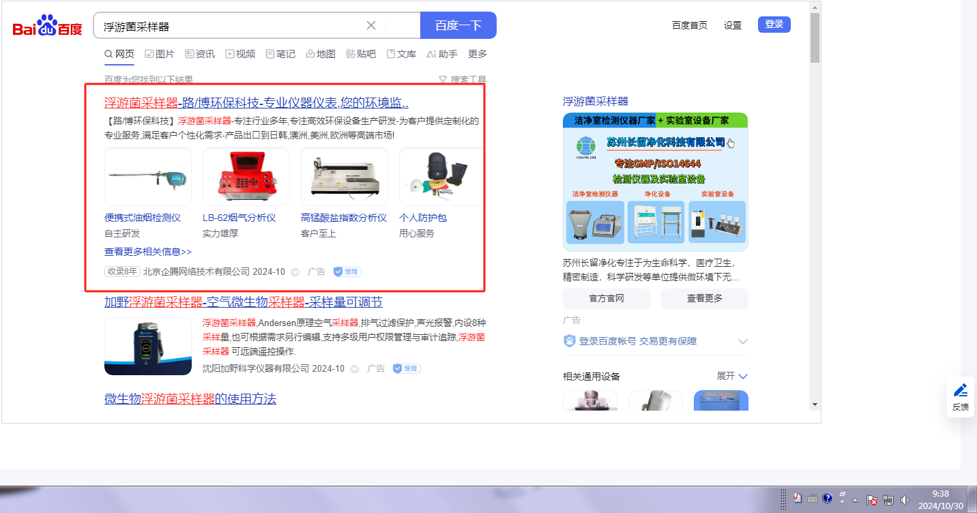
Task: Click the 百度一下 search button
Action: click(458, 25)
